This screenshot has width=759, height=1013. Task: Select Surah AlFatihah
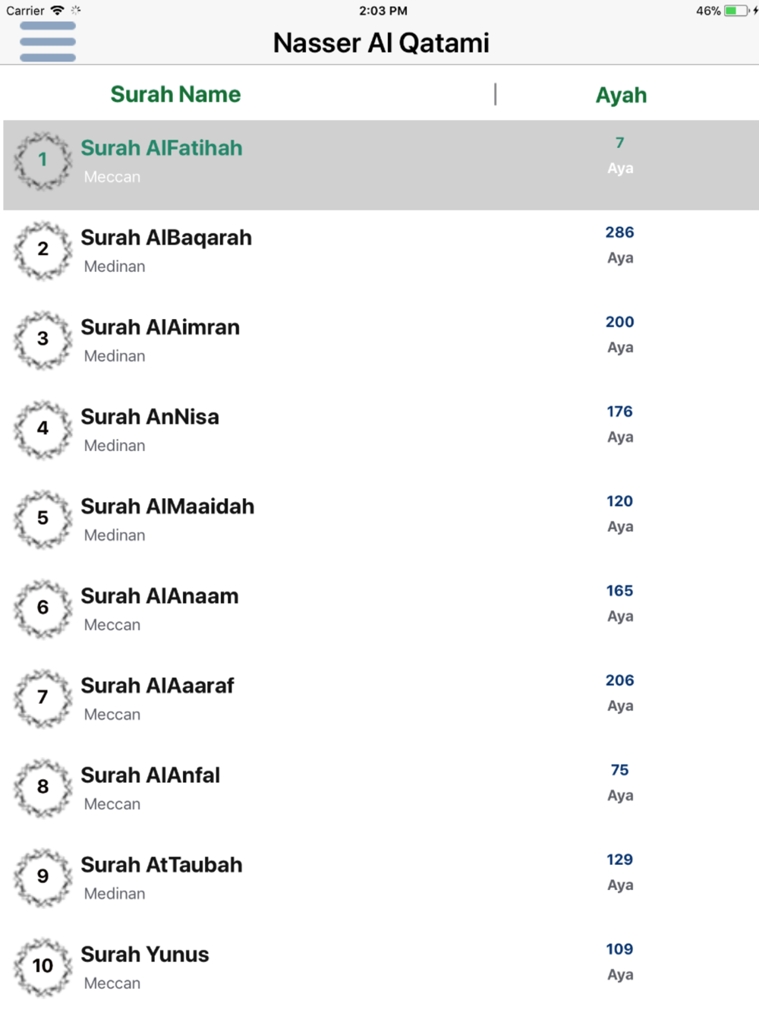[x=162, y=148]
